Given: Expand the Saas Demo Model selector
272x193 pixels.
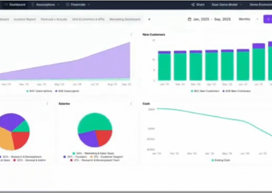Looking at the screenshot, I should pos(227,5).
